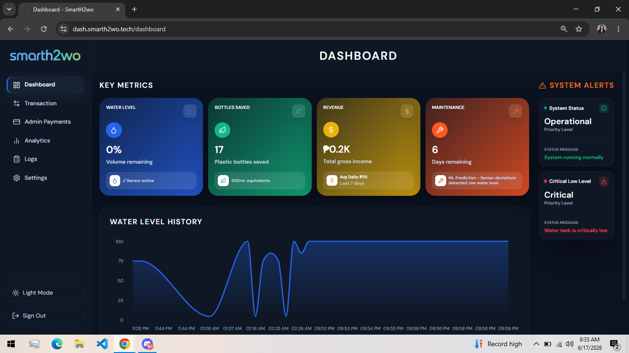Click the Sign Out button
Image resolution: width=629 pixels, height=353 pixels.
point(46,316)
